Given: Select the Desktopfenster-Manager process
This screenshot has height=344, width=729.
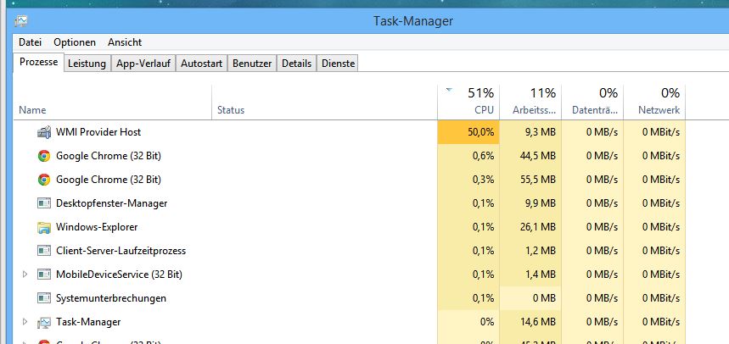Looking at the screenshot, I should pyautogui.click(x=350, y=203).
